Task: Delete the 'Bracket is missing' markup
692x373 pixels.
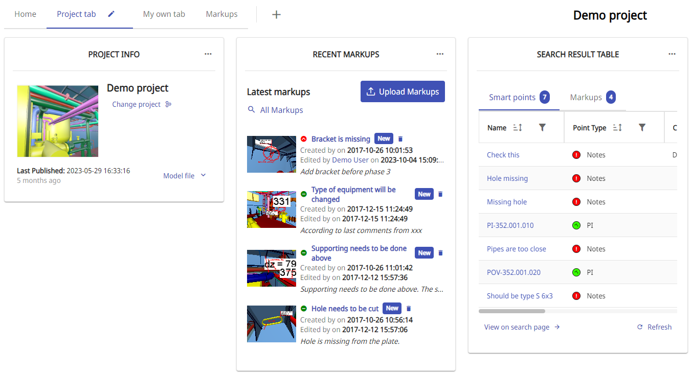Action: [x=400, y=139]
